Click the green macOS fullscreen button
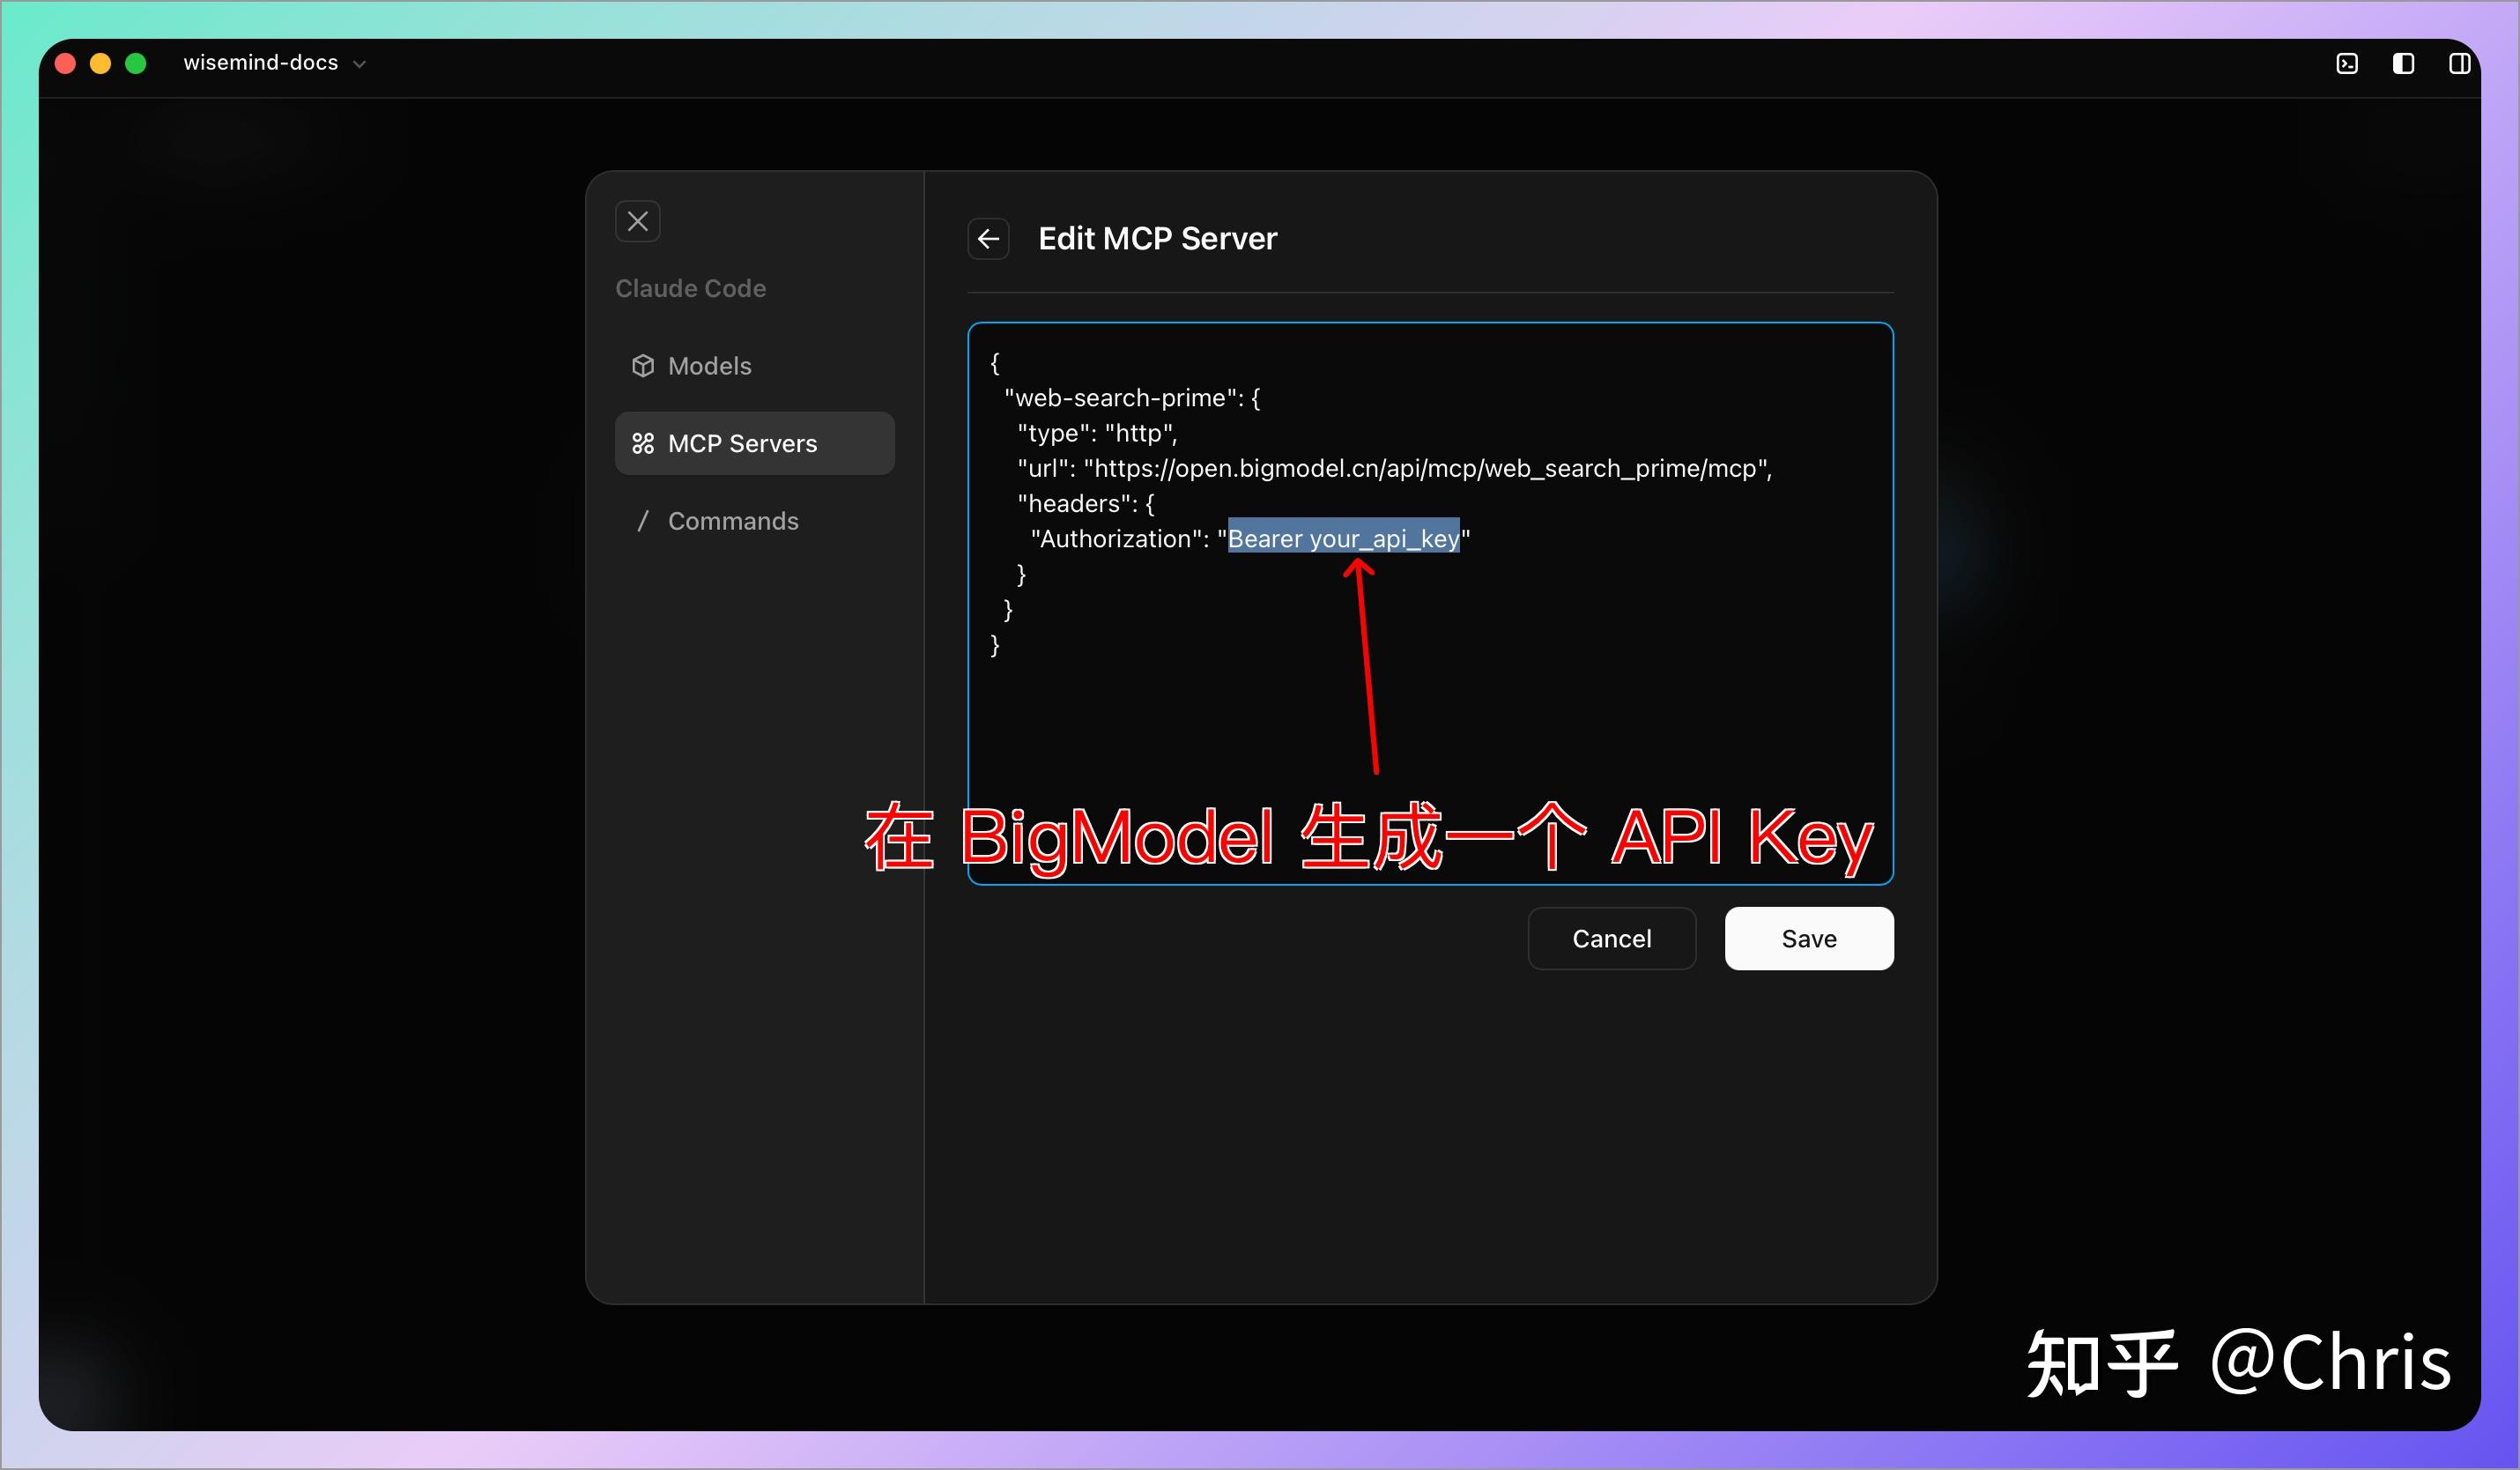 point(136,64)
